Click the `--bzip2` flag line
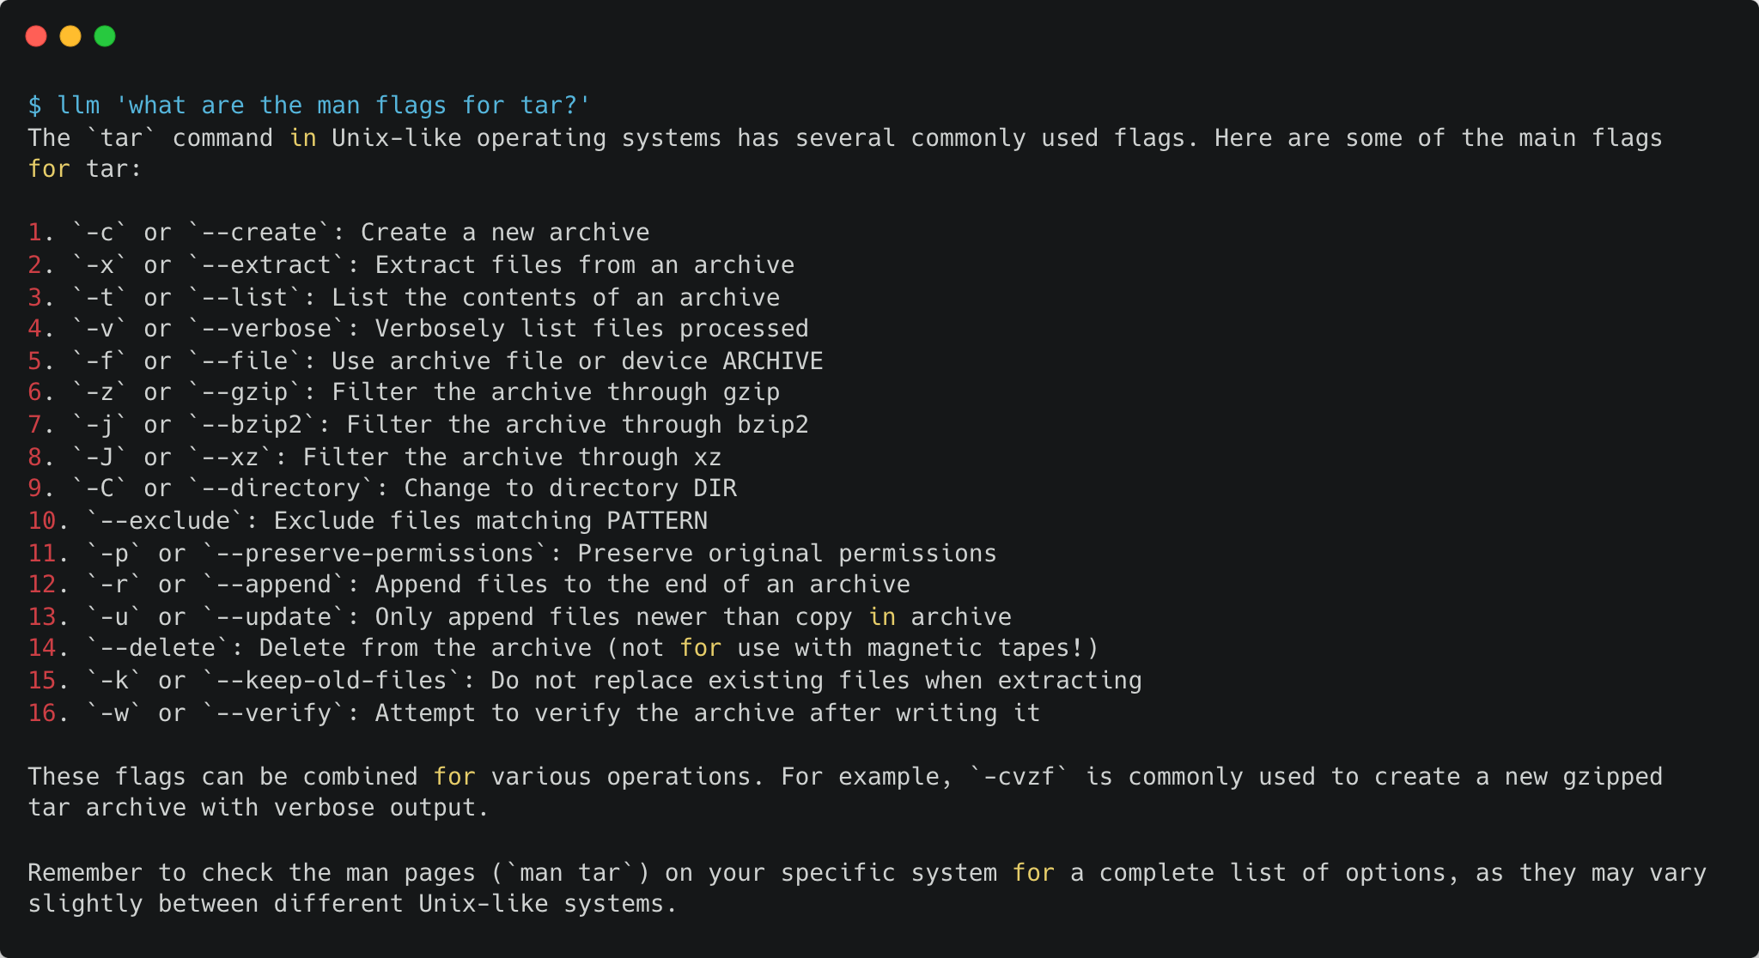Screen dimensions: 1759x958 point(418,425)
